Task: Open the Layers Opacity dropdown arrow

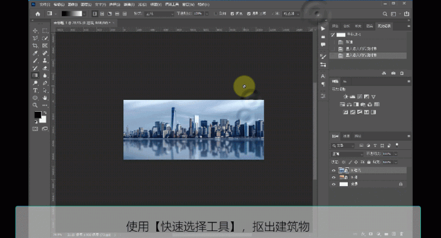Action: coord(396,154)
